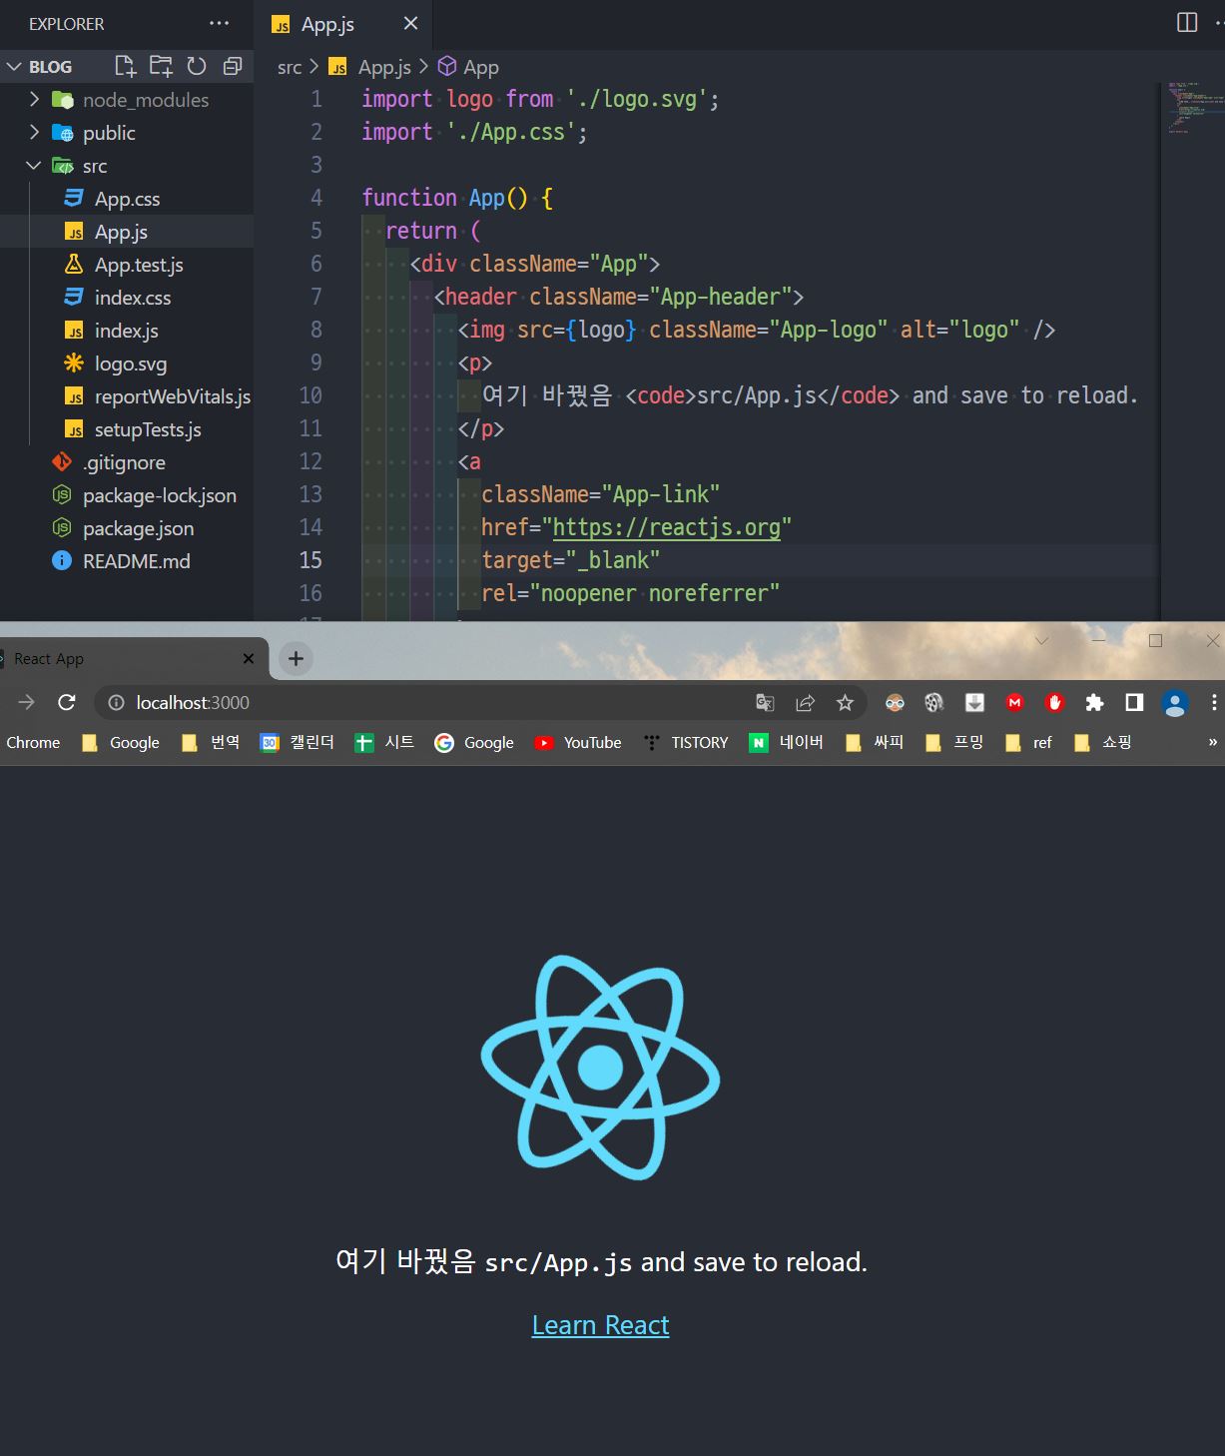Click the red M extension icon
This screenshot has height=1456, width=1225.
[x=1014, y=703]
